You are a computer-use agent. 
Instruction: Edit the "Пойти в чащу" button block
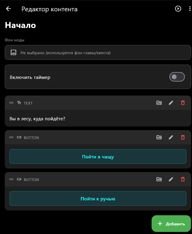171,137
